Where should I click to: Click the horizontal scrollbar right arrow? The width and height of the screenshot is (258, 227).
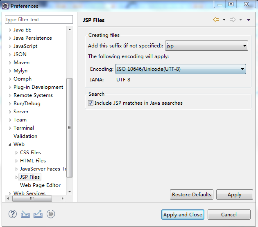(x=63, y=198)
